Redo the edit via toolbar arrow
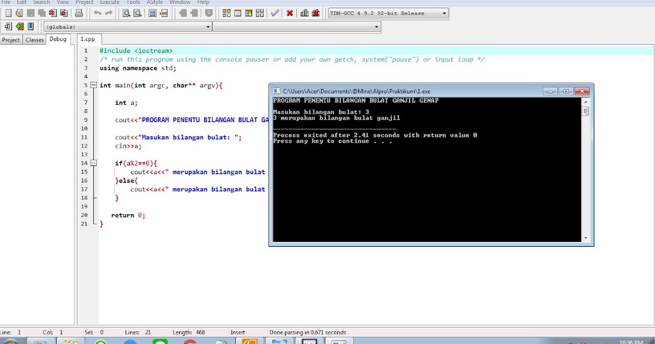Image resolution: width=655 pixels, height=344 pixels. (x=109, y=13)
